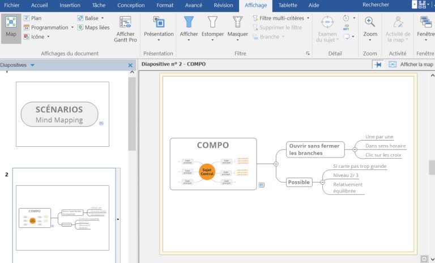
Task: Collapse the Ouvrir sans fermer branch
Action: [x=355, y=150]
